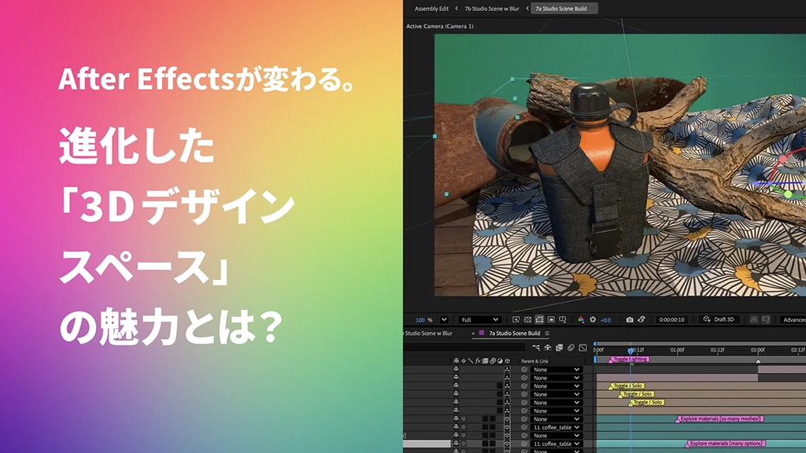Click the Show Channel and Color Management icon

tap(580, 319)
